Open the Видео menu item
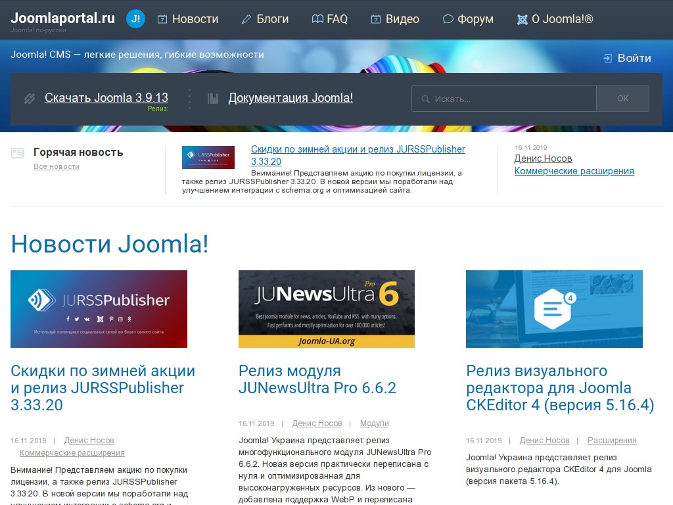Image resolution: width=673 pixels, height=505 pixels. (403, 19)
